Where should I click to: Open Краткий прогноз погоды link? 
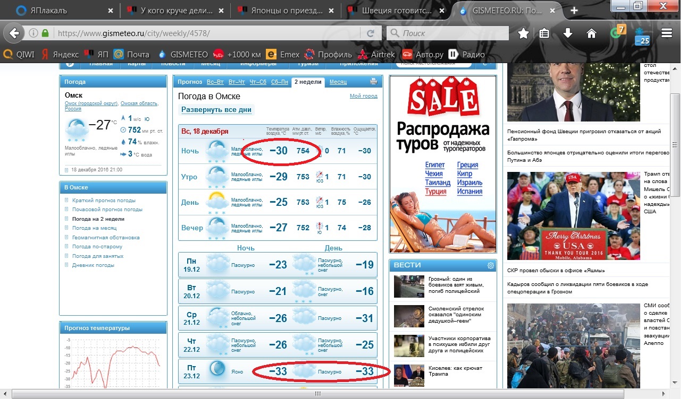click(x=104, y=201)
